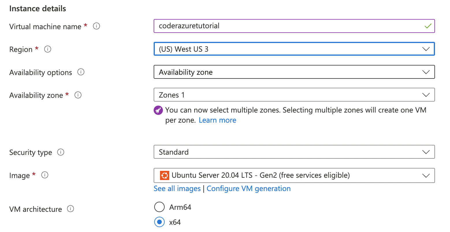Select the x64 architecture option
The height and width of the screenshot is (232, 450).
(159, 222)
